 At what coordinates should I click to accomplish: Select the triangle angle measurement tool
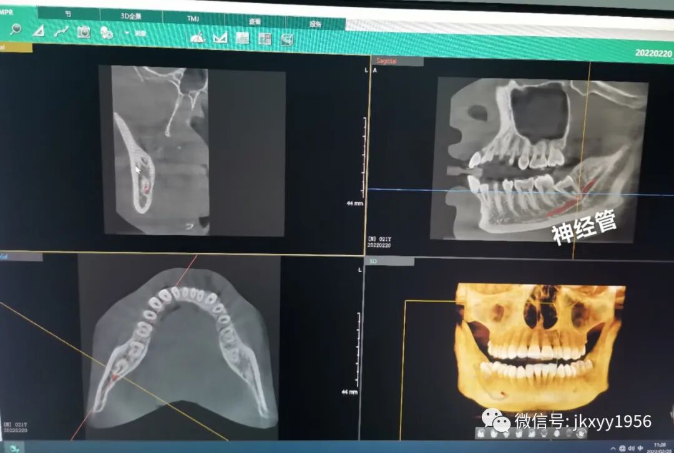pyautogui.click(x=39, y=31)
